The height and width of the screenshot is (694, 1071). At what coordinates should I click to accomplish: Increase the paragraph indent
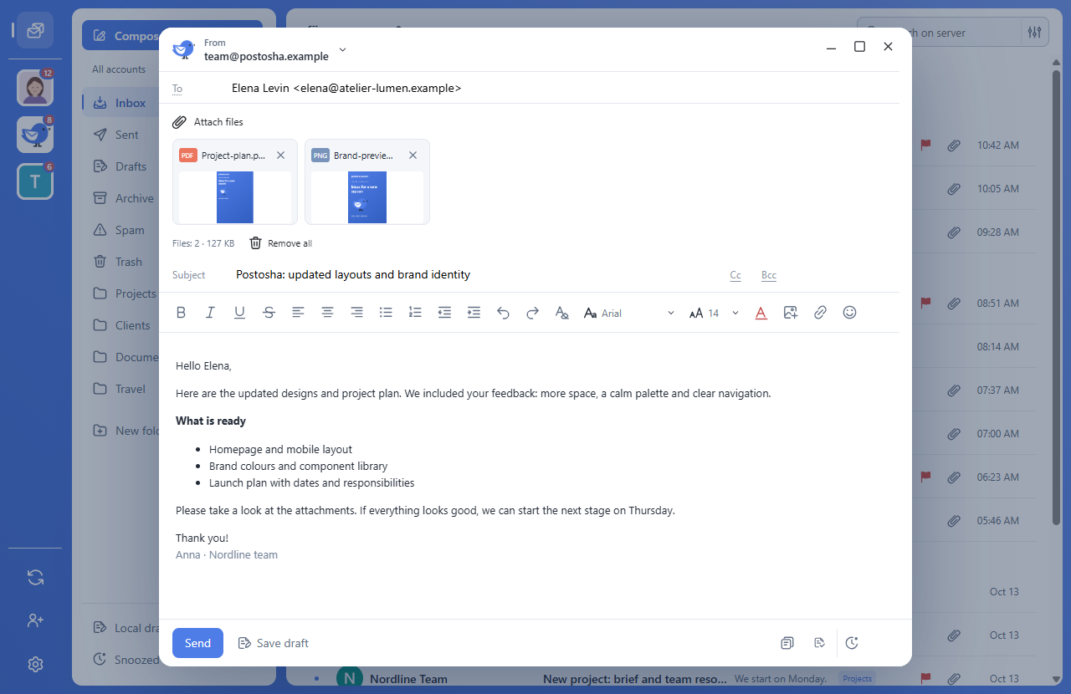tap(474, 313)
